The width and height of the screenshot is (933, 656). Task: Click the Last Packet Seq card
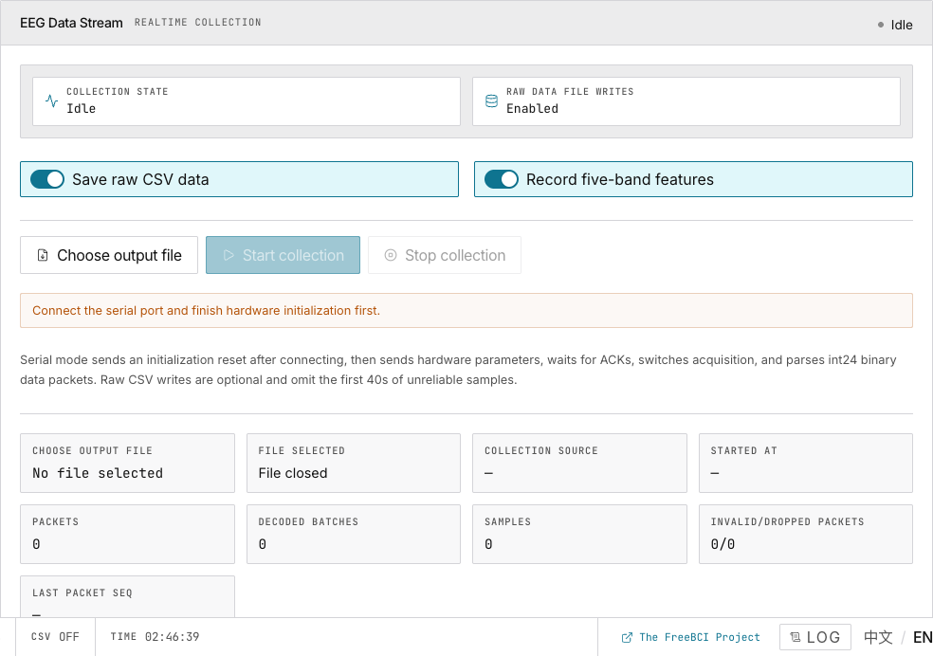click(x=127, y=596)
